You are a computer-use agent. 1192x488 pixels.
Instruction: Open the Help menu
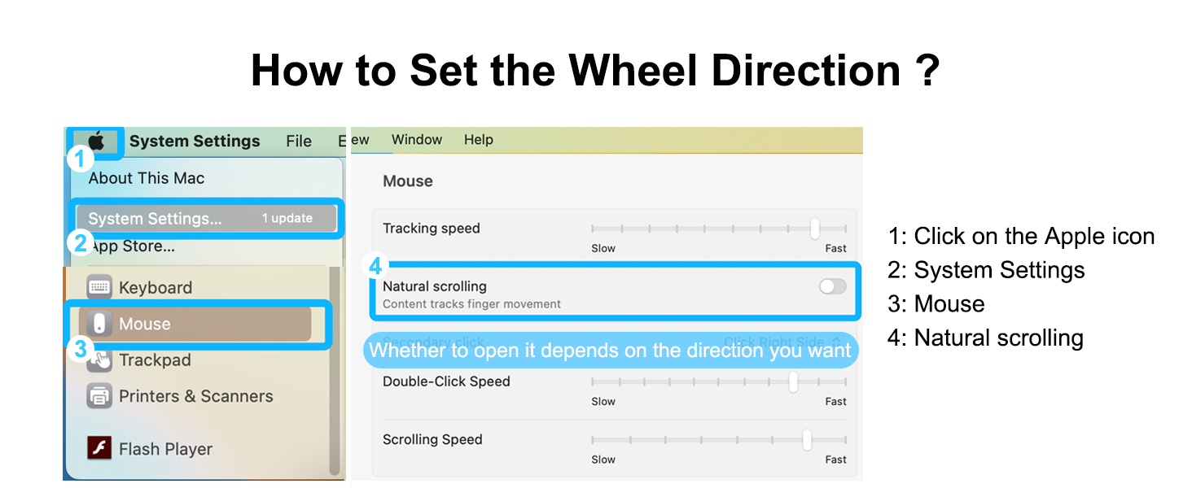pos(479,140)
